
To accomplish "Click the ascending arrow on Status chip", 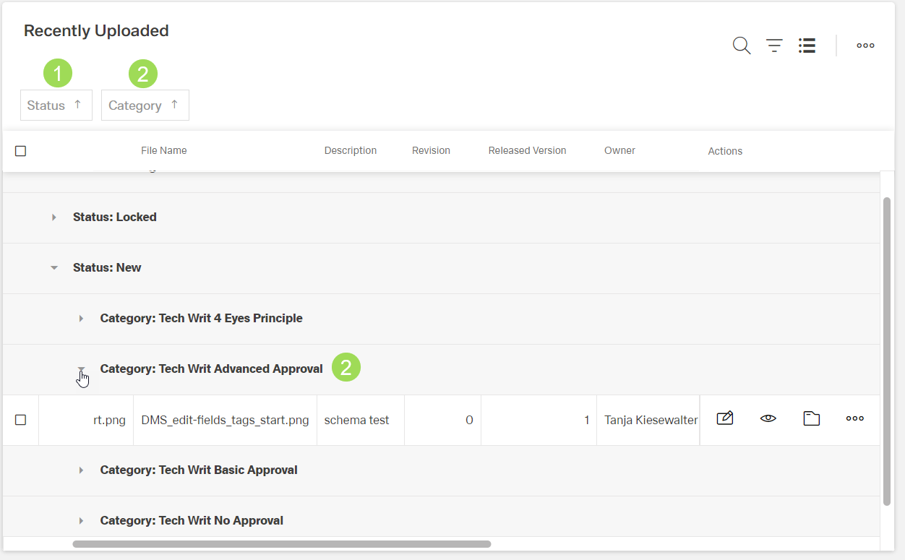I will pyautogui.click(x=78, y=105).
